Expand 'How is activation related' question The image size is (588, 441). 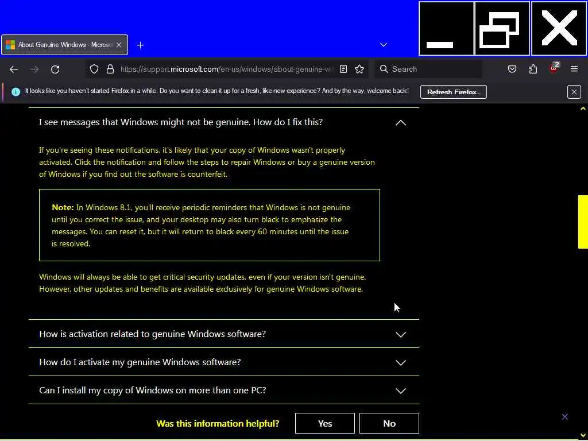223,334
